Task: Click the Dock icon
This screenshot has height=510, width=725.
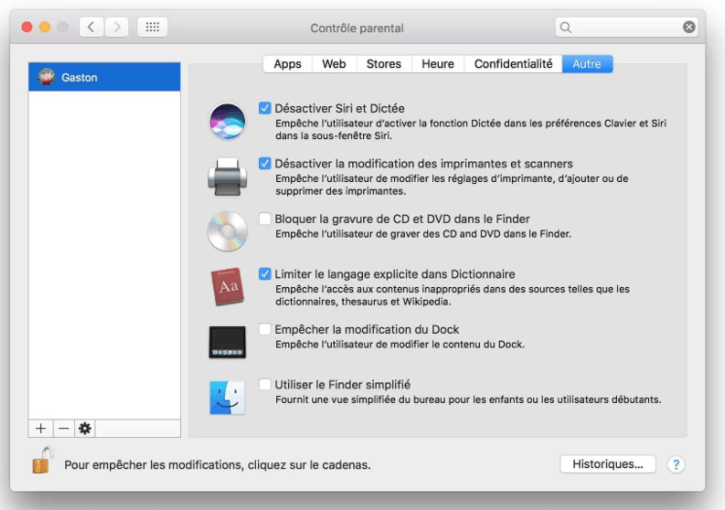Action: pyautogui.click(x=228, y=342)
